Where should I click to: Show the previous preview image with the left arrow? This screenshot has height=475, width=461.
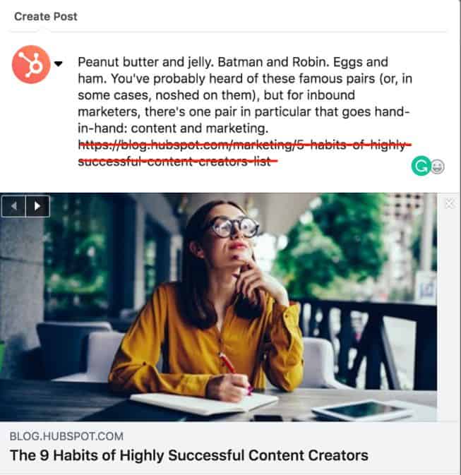pos(14,206)
